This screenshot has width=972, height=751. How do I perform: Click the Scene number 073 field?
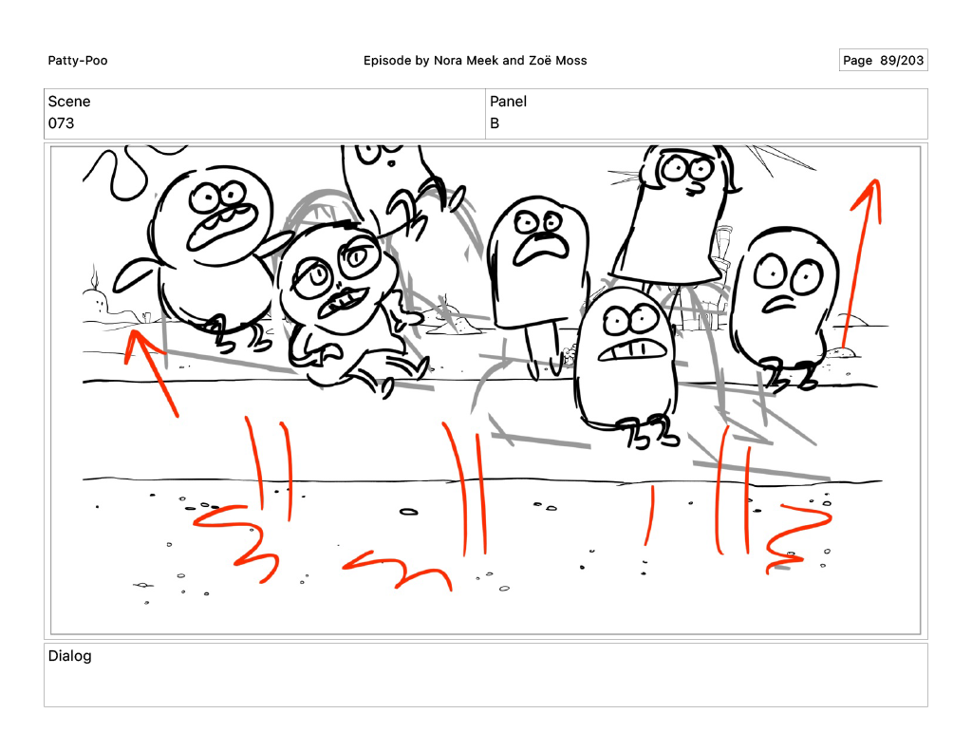click(62, 123)
